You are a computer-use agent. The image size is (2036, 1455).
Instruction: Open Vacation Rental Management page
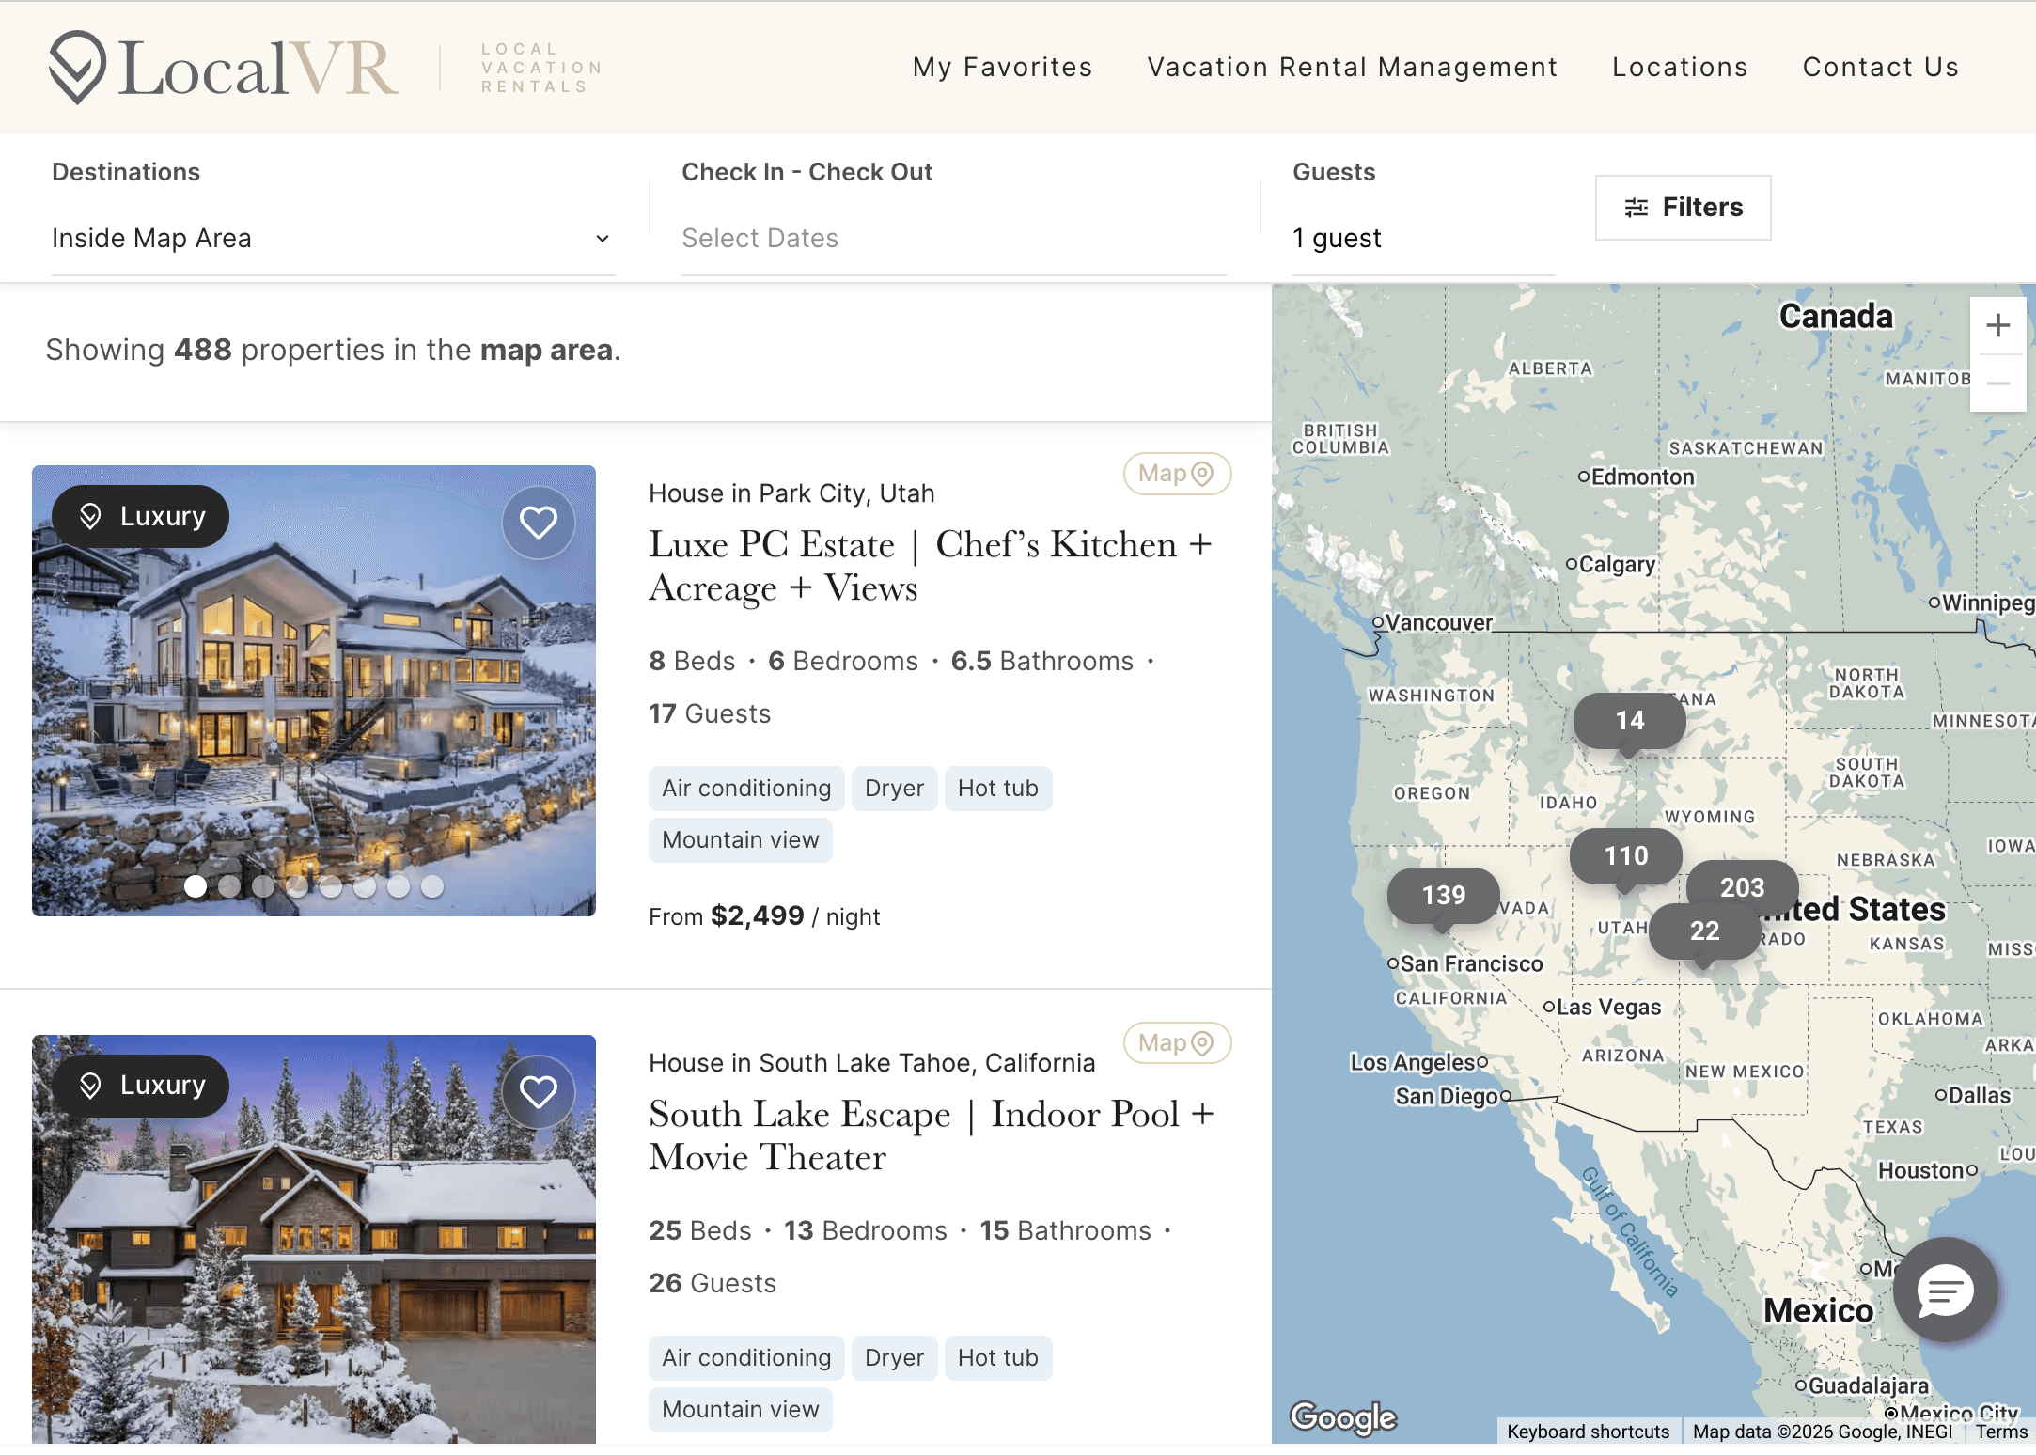(x=1352, y=67)
